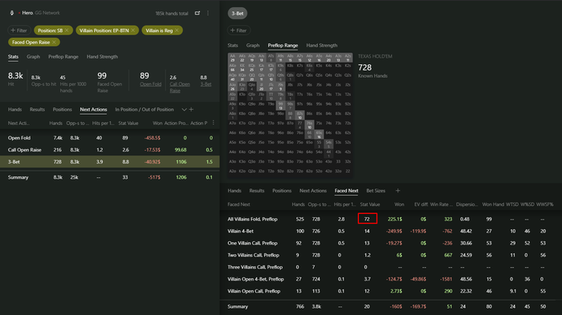Select the Villain Open 4-Bet, Preflop row

pyautogui.click(x=391, y=279)
